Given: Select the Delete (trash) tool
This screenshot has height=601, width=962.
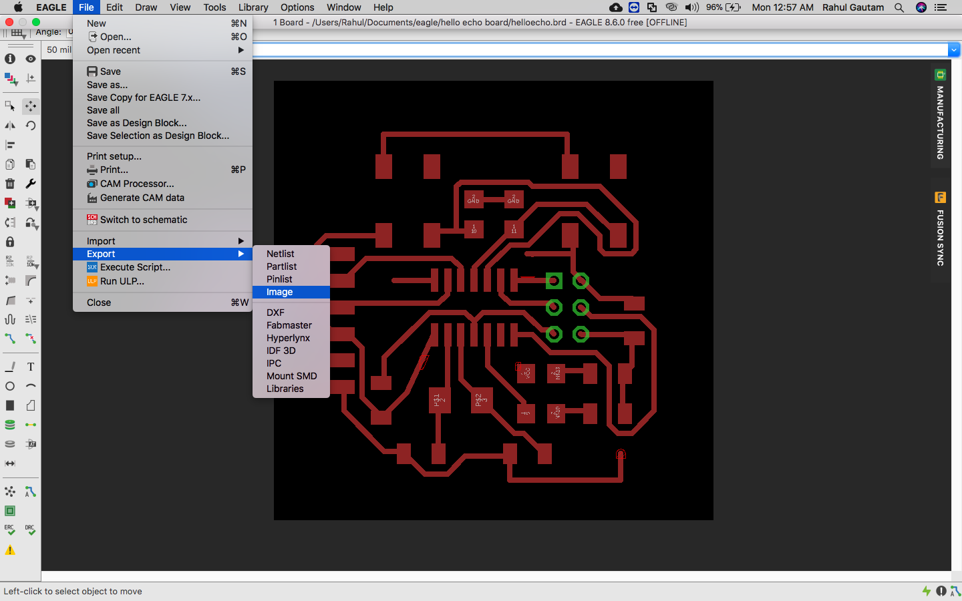Looking at the screenshot, I should [x=10, y=184].
